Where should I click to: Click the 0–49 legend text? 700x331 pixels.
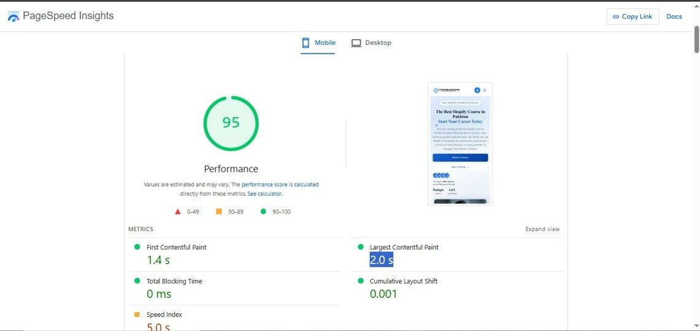tap(193, 212)
